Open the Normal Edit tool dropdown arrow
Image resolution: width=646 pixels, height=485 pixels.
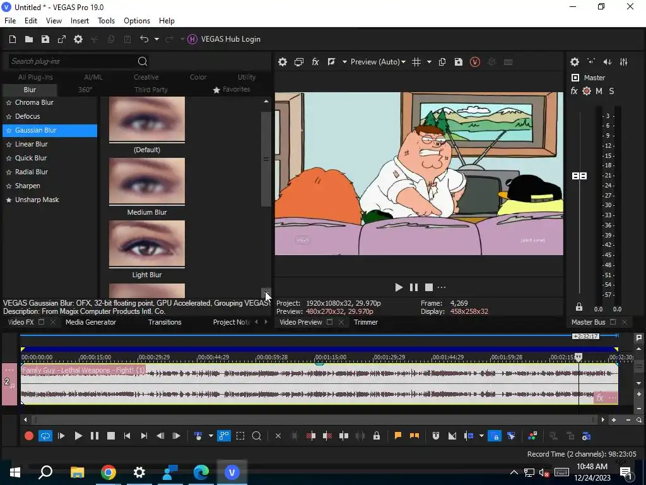click(x=211, y=436)
